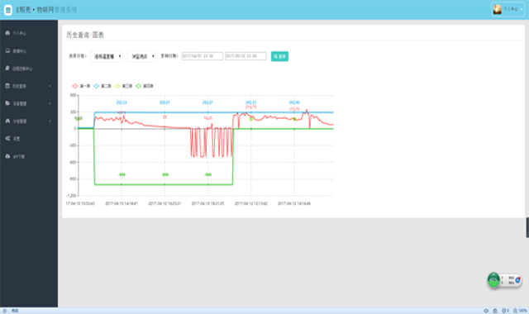Open 设置 gears icon in sidebar
529x314 pixels.
click(x=7, y=138)
